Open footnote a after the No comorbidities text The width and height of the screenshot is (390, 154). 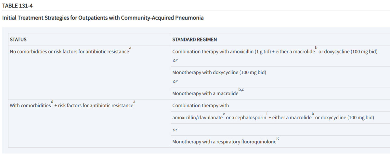click(x=130, y=48)
